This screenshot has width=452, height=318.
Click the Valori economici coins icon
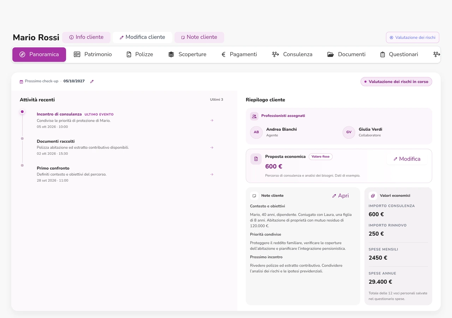coord(373,196)
